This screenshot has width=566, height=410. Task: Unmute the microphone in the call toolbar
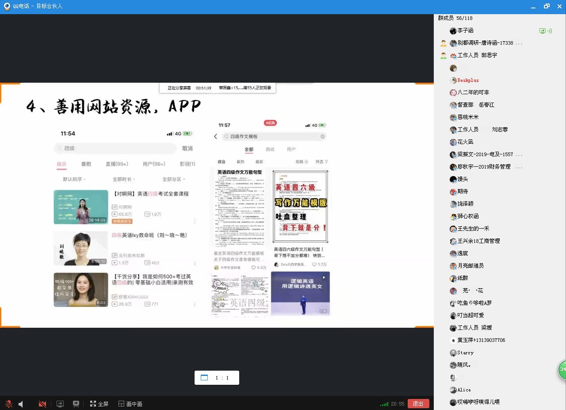[8, 404]
